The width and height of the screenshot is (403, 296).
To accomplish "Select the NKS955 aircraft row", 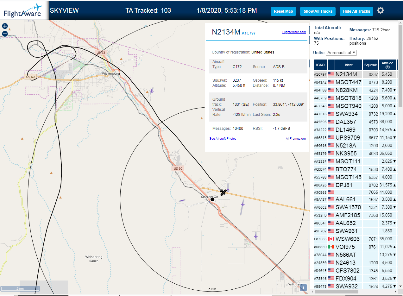I will pyautogui.click(x=356, y=153).
